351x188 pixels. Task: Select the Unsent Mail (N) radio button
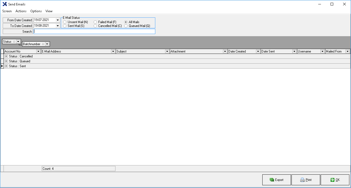65,22
